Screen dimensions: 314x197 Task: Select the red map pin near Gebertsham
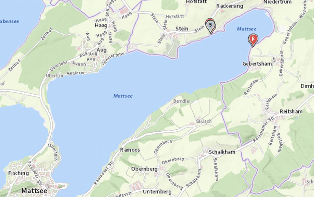point(253,40)
